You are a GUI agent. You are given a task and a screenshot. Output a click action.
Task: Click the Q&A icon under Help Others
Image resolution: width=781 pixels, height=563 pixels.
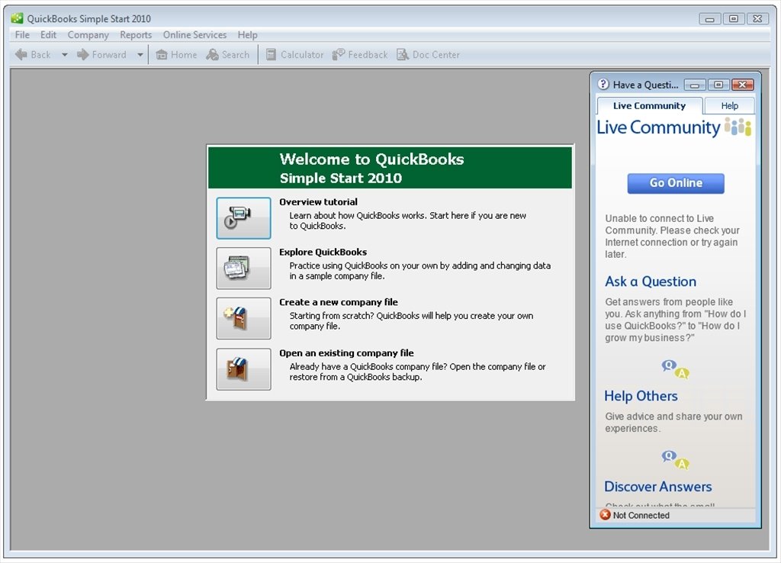[676, 459]
